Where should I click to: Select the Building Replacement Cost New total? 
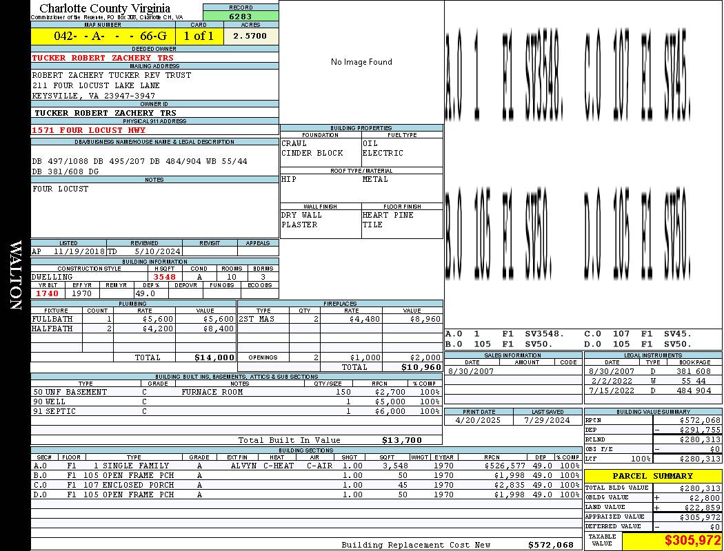click(457, 545)
